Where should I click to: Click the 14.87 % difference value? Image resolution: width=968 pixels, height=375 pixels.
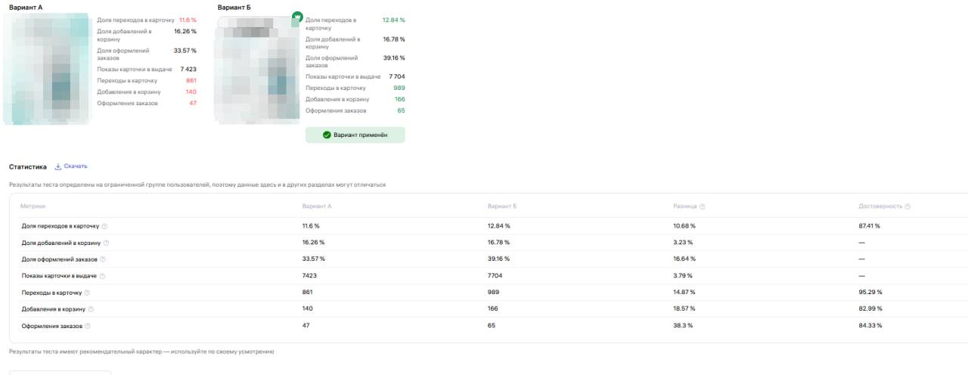pyautogui.click(x=684, y=292)
